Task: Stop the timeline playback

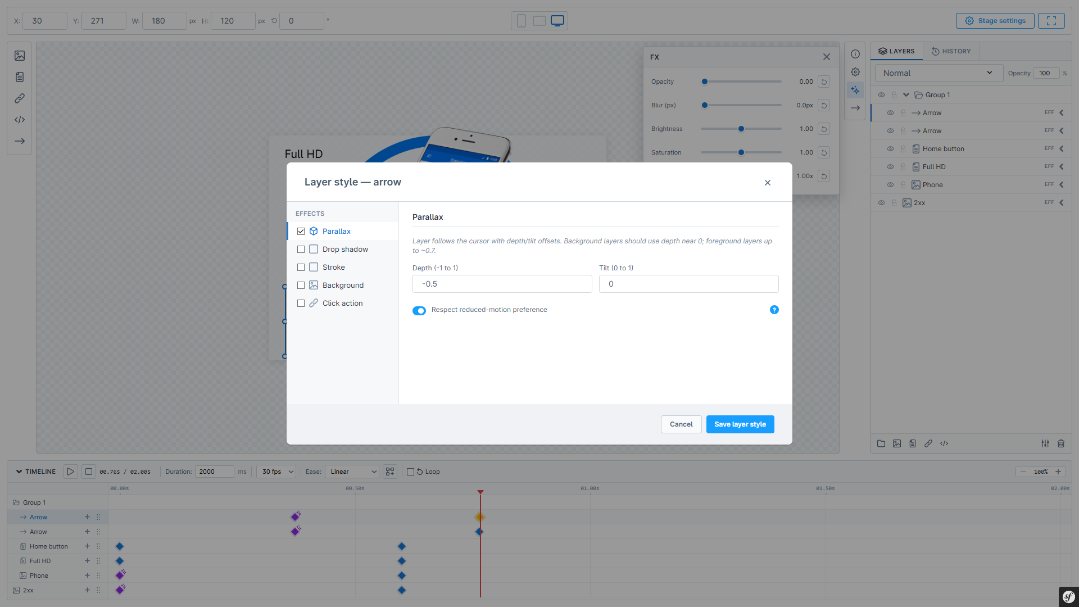Action: (89, 472)
